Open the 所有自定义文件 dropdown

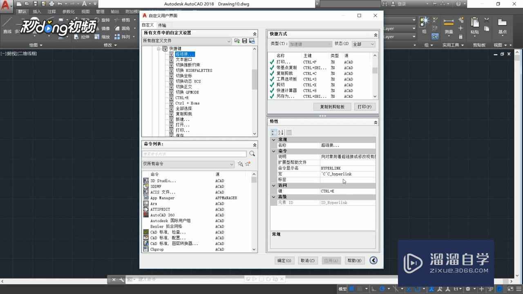point(187,41)
